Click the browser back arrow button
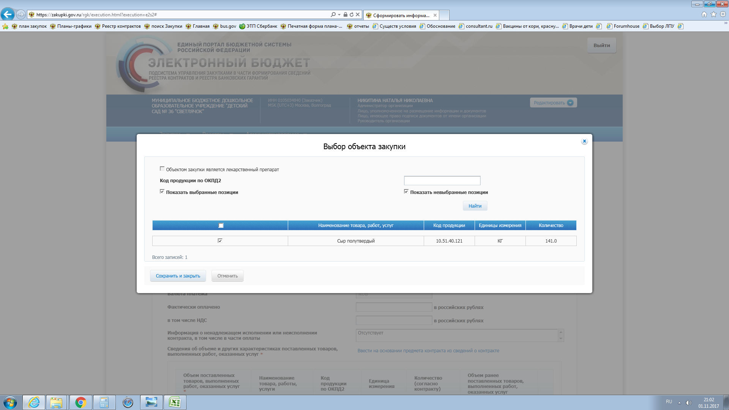The width and height of the screenshot is (729, 410). pos(8,14)
